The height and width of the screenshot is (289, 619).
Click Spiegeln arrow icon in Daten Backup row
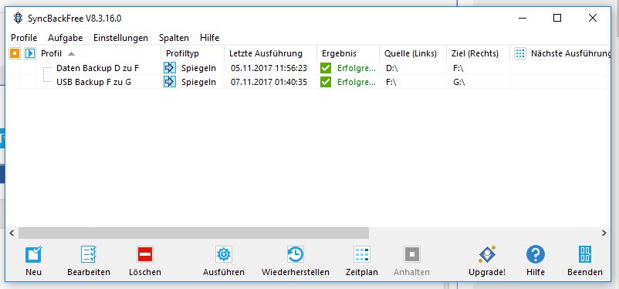(170, 68)
